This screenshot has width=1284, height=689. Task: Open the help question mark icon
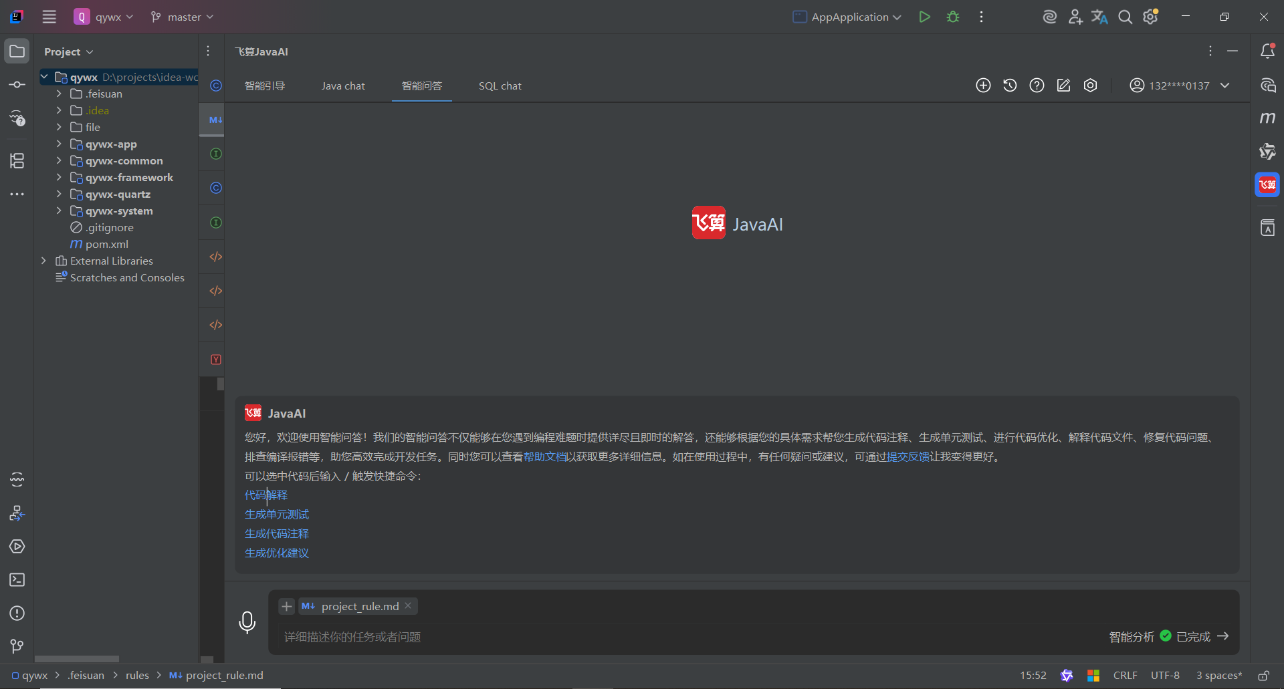pos(1037,86)
